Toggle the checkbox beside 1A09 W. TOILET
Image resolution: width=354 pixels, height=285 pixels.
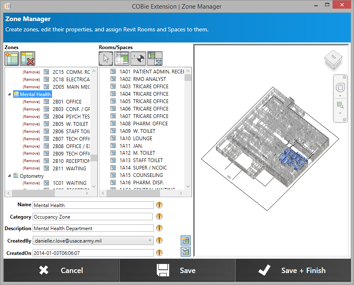(x=112, y=131)
